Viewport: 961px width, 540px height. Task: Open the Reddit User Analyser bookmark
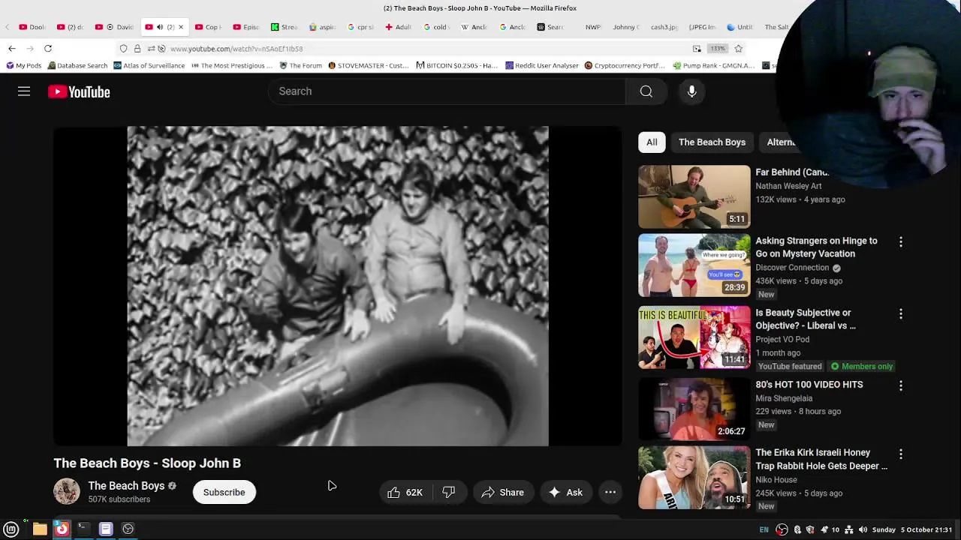[x=541, y=65]
